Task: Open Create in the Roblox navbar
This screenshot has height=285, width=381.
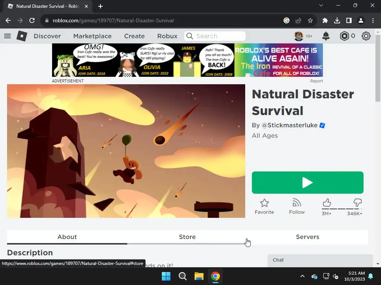Action: [134, 36]
